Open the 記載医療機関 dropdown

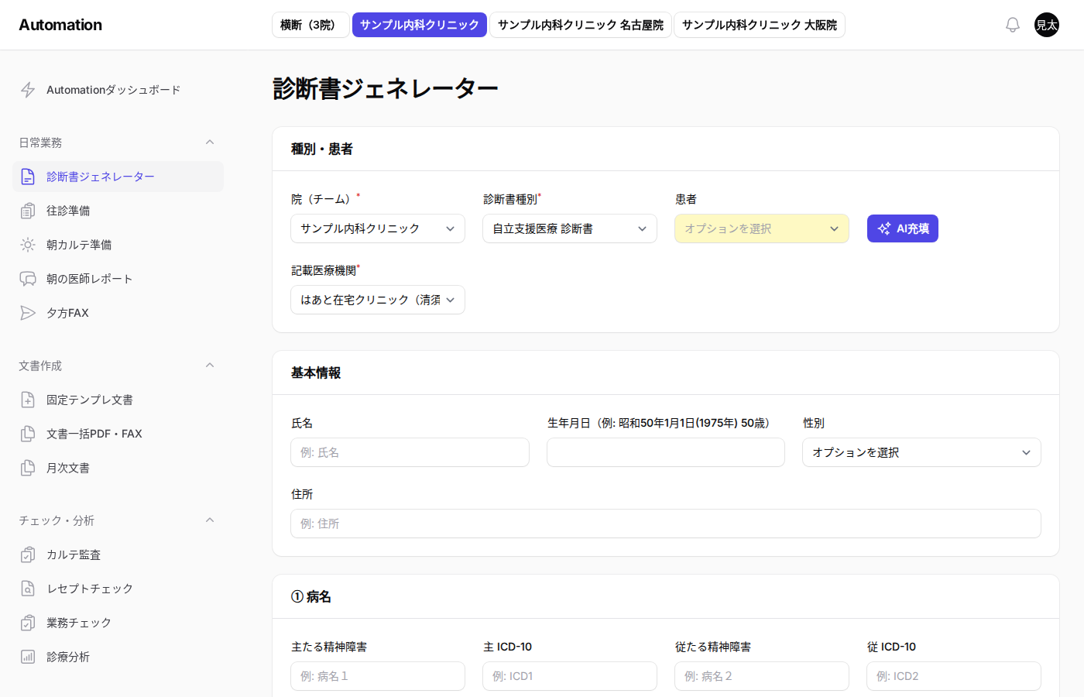378,300
